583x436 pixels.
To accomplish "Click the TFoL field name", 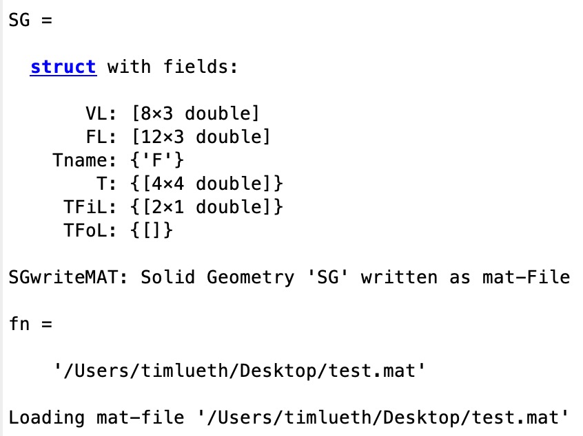I will pyautogui.click(x=86, y=230).
